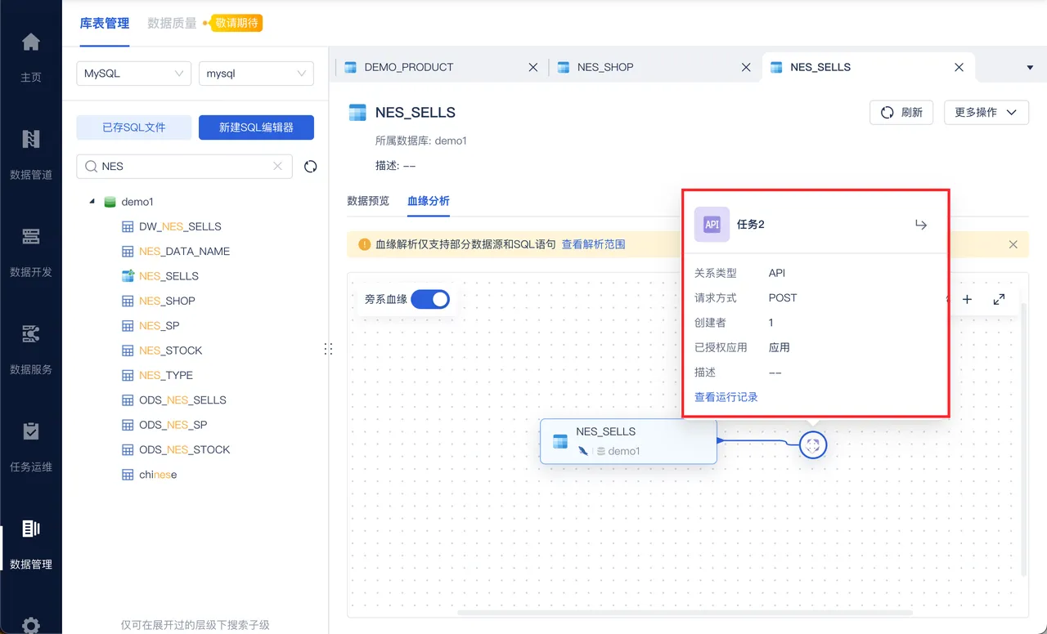Open 任务运维 sidebar icon
1047x634 pixels.
pos(30,431)
